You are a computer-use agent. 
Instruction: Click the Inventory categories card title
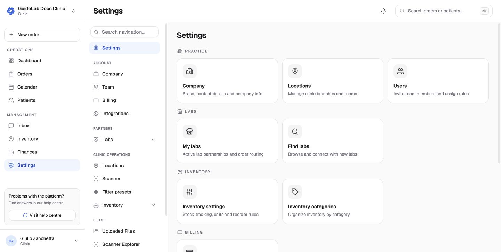[x=312, y=207]
